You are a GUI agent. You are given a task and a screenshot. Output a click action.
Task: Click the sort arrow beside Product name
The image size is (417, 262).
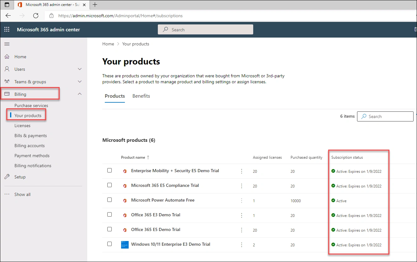coord(148,157)
